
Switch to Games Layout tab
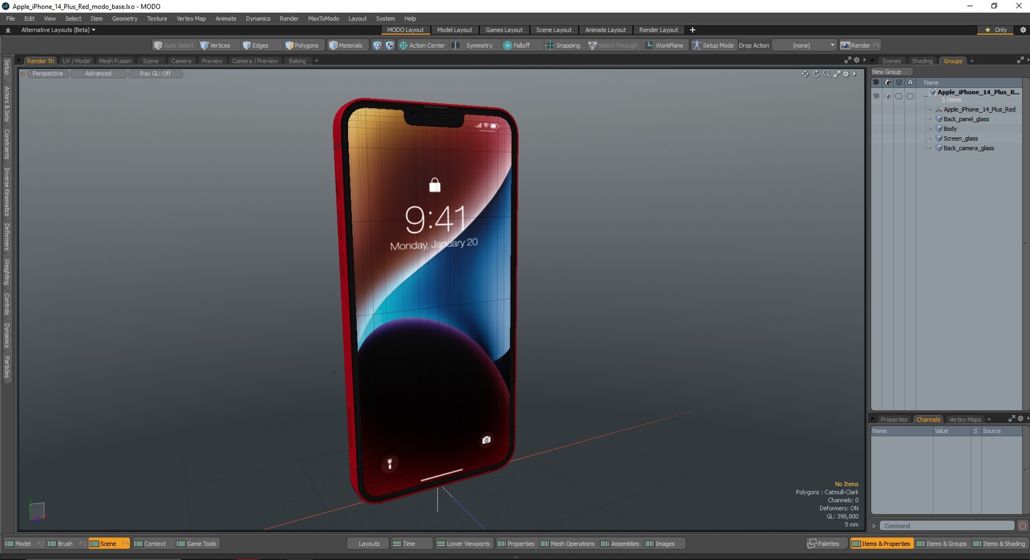point(504,30)
